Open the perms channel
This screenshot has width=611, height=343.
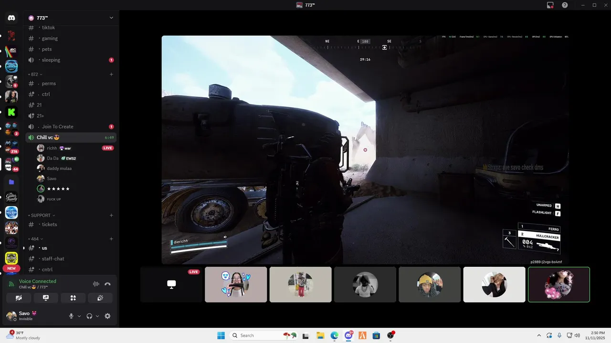pos(71,83)
